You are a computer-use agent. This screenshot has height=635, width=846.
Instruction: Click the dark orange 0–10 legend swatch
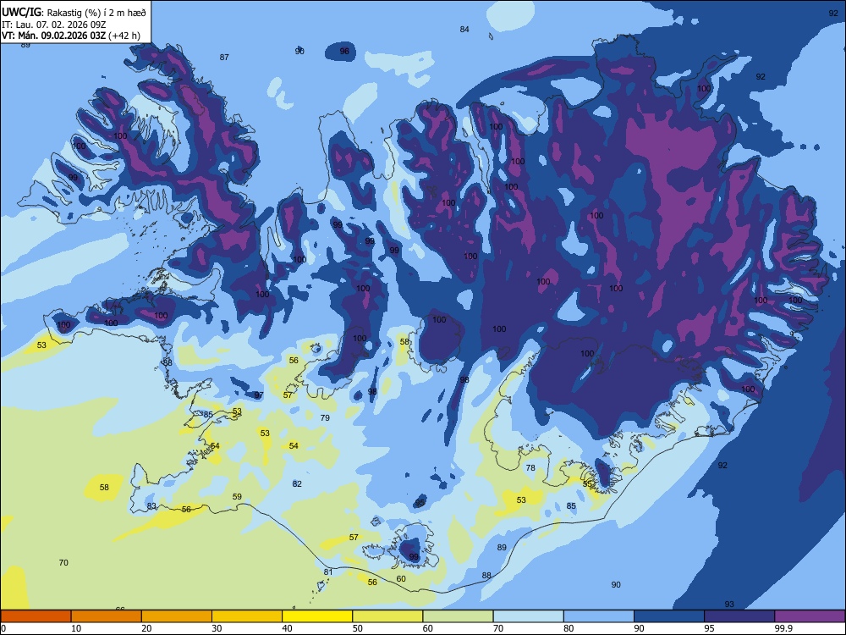pyautogui.click(x=36, y=616)
